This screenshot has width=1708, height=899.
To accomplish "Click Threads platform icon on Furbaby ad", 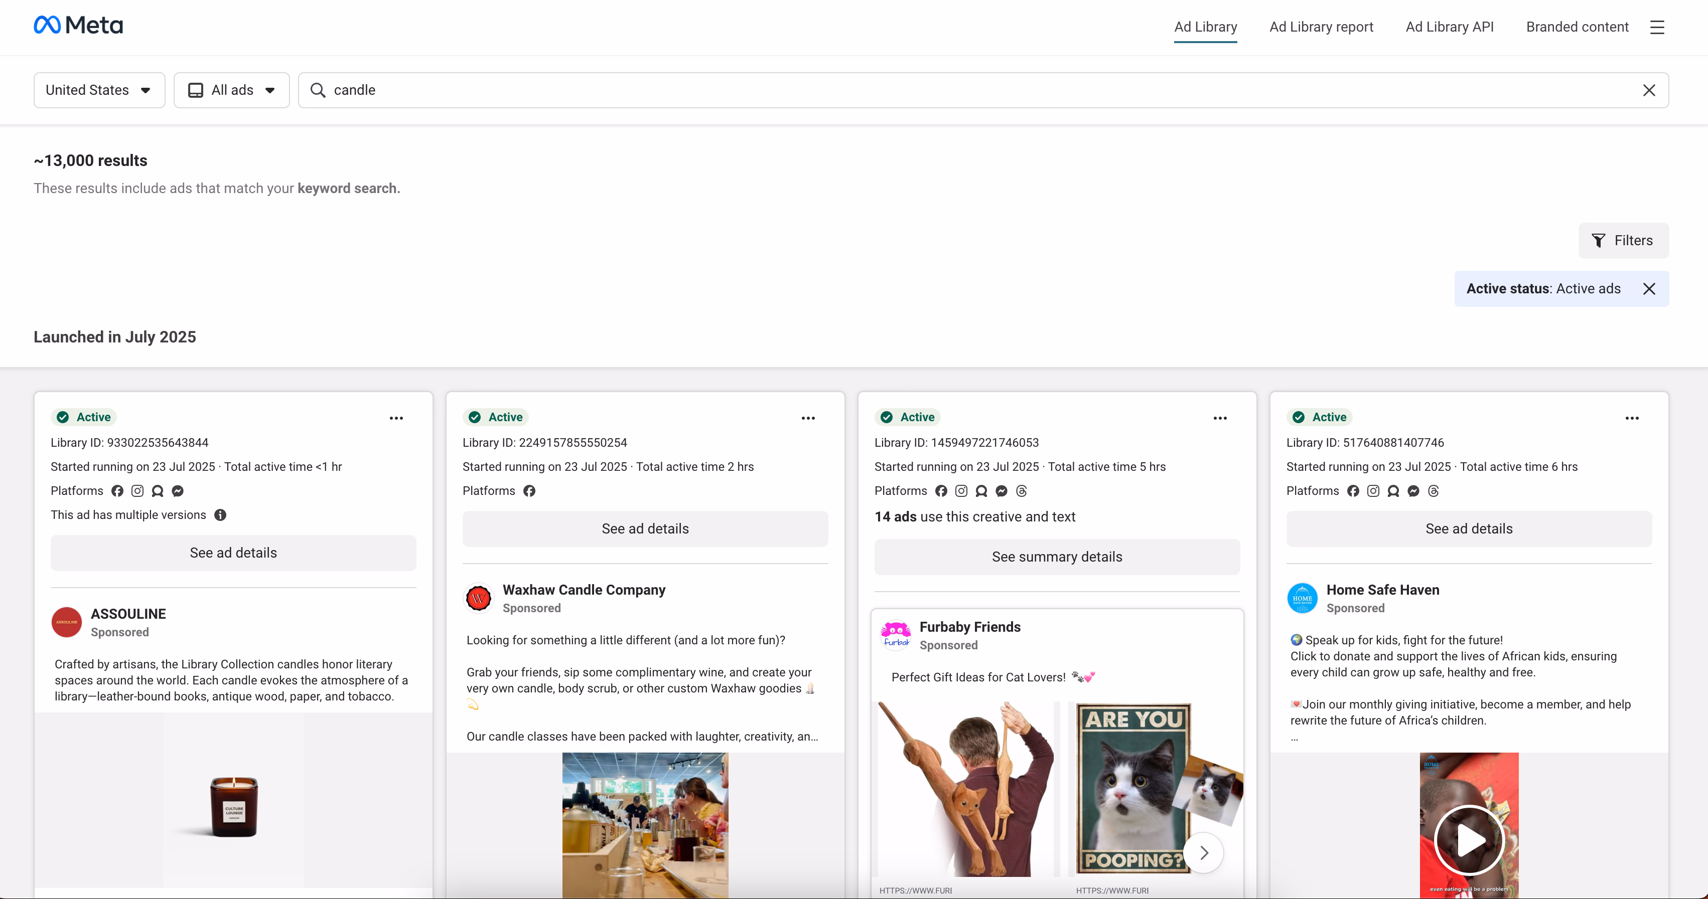I will (1021, 491).
